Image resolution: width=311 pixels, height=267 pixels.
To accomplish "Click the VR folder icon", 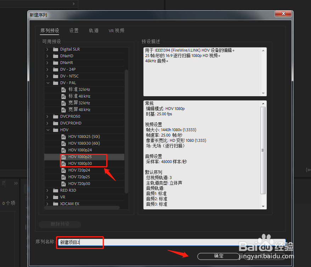I will coord(55,197).
